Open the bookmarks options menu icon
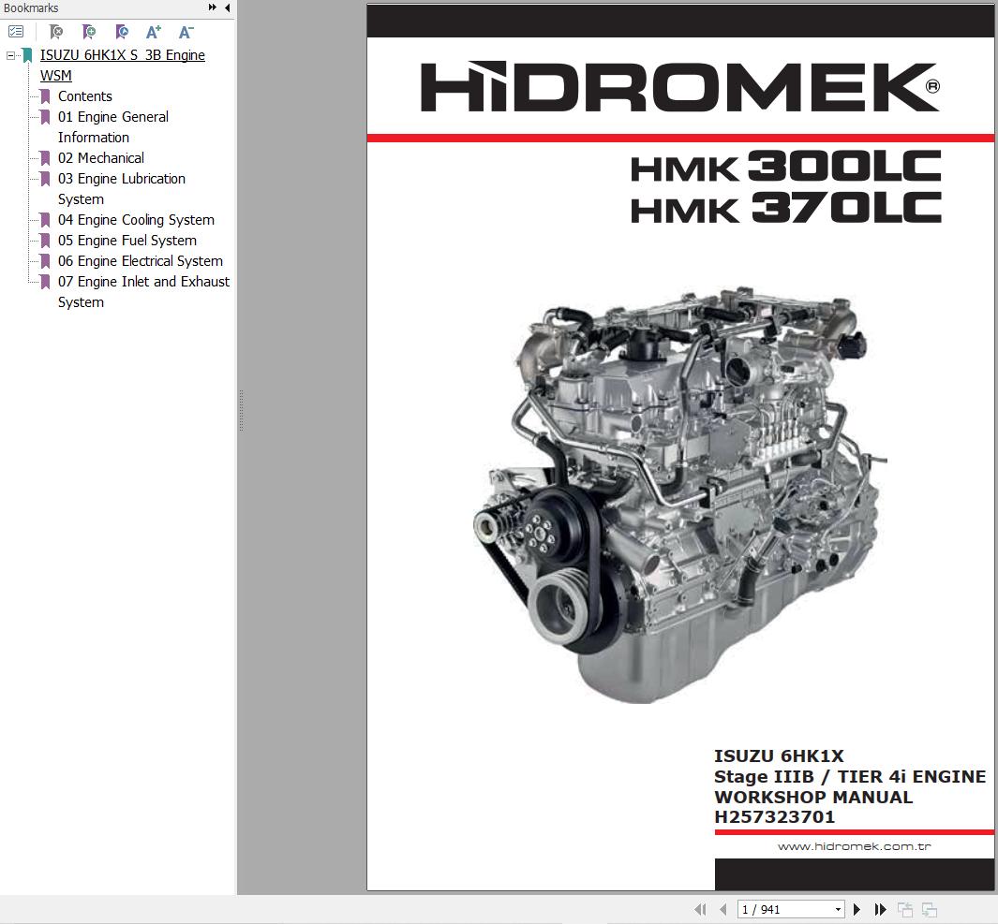Image resolution: width=998 pixels, height=924 pixels. click(x=16, y=32)
